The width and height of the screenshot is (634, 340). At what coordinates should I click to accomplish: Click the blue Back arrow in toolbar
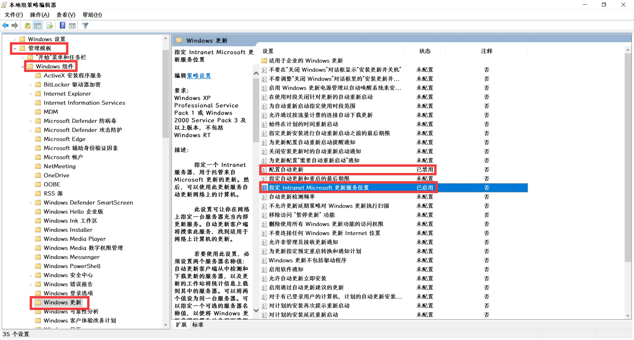[6, 26]
